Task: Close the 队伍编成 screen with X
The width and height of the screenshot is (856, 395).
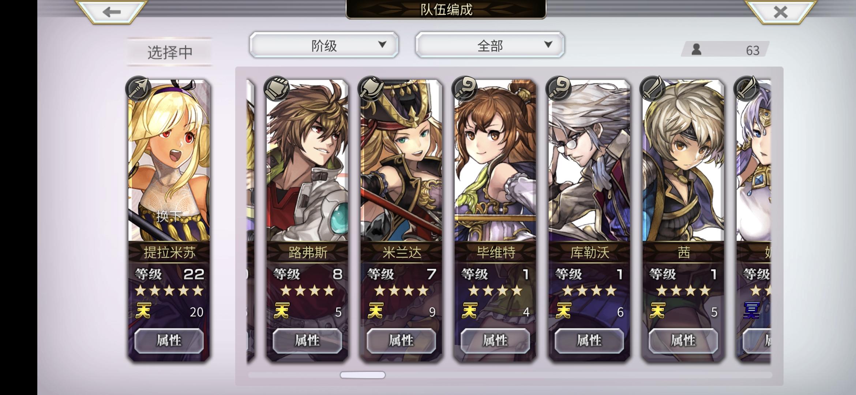Action: (x=780, y=12)
